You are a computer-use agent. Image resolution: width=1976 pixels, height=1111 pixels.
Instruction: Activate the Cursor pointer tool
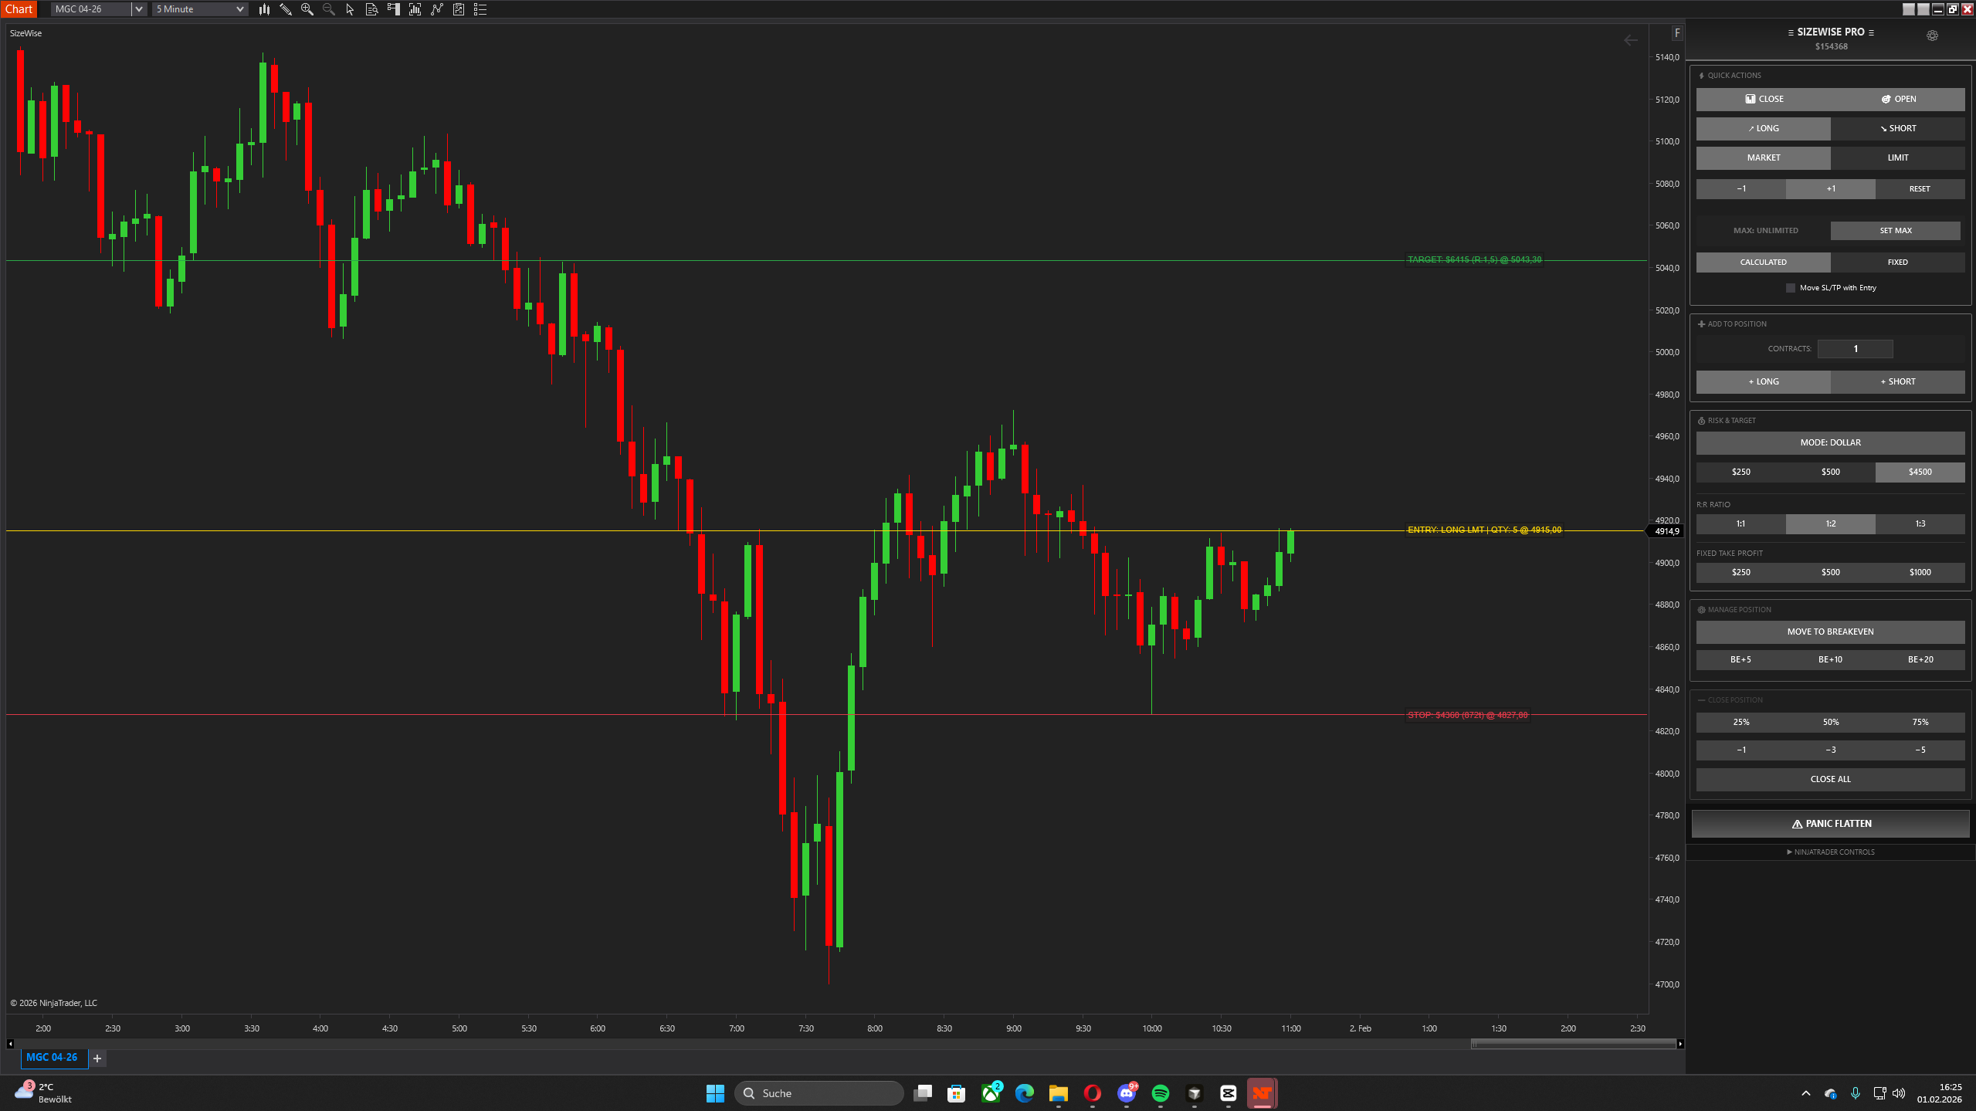tap(350, 8)
